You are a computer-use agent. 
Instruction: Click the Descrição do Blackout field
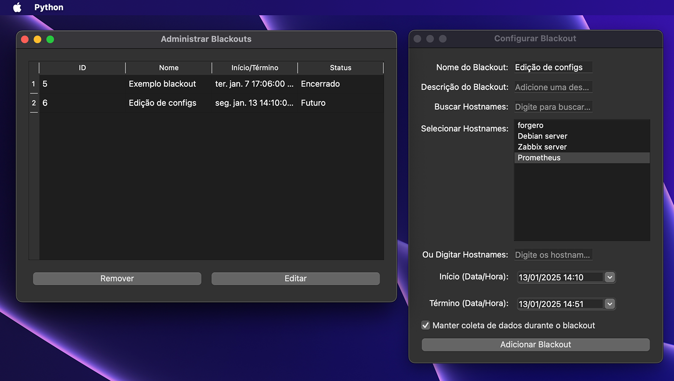(x=553, y=87)
